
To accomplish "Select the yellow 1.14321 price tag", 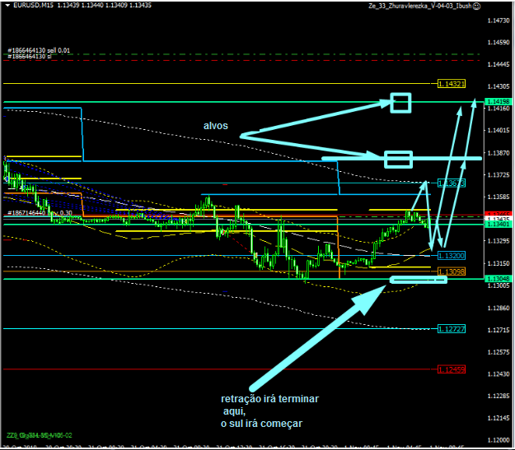I will [452, 84].
